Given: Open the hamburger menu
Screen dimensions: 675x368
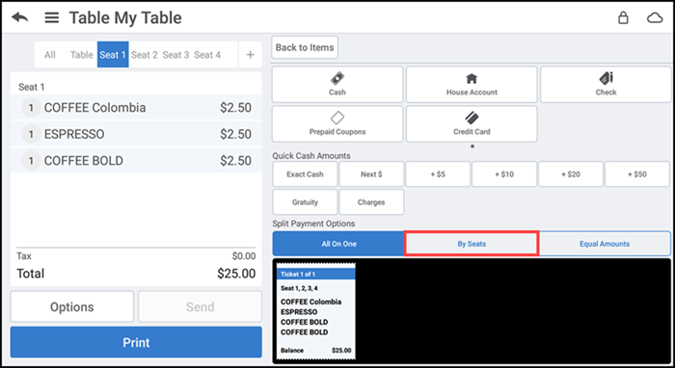Looking at the screenshot, I should tap(52, 17).
